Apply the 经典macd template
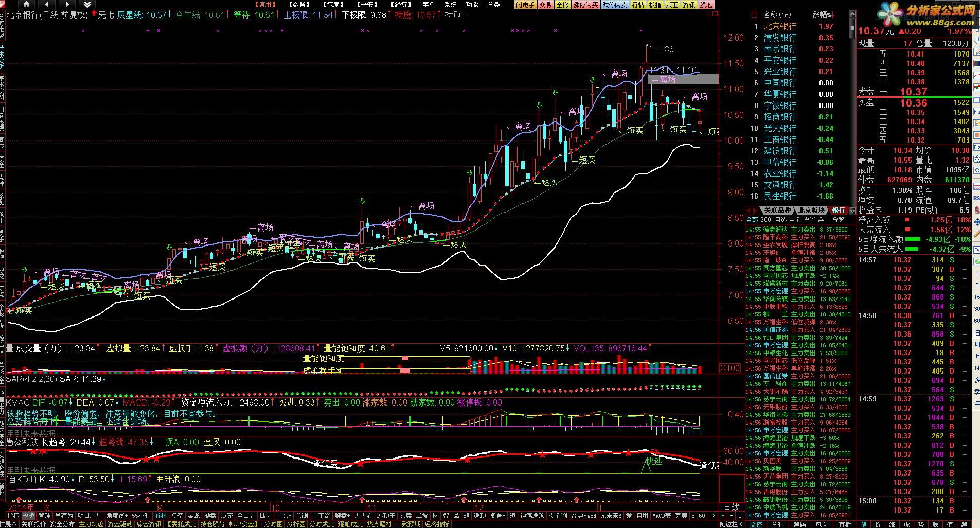980x528 pixels. (x=584, y=515)
